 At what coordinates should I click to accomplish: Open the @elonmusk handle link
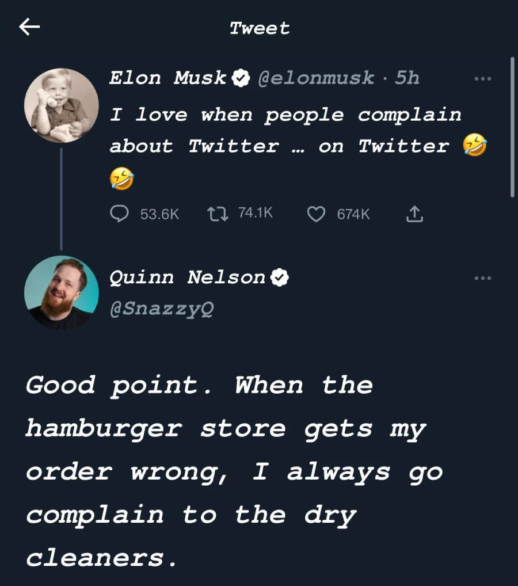[315, 78]
